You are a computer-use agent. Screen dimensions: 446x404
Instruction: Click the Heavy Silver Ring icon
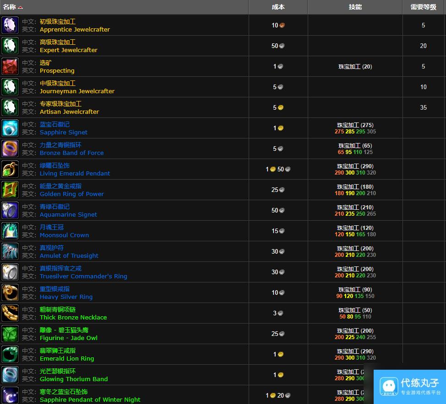pos(10,292)
